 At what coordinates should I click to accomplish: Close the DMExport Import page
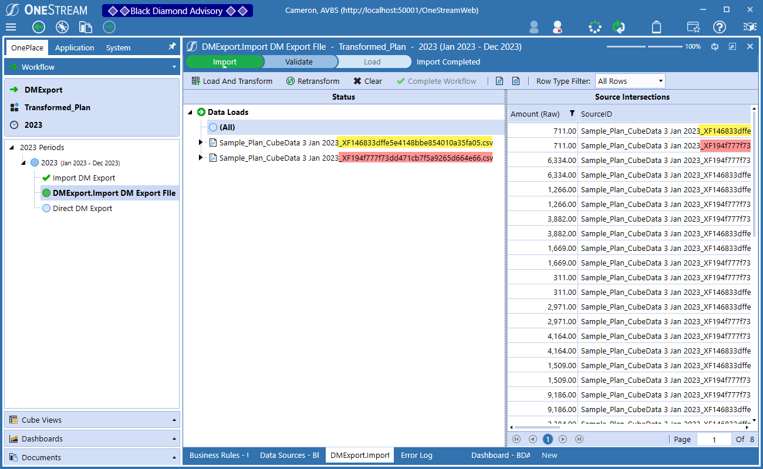[x=750, y=46]
